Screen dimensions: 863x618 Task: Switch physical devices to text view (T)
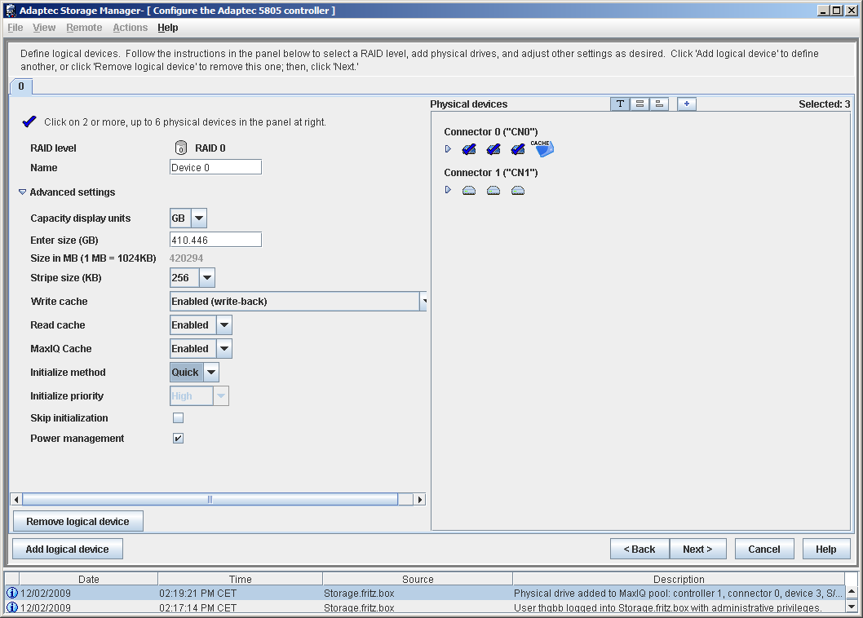(620, 104)
